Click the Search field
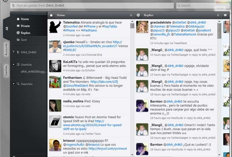 point(203,6)
